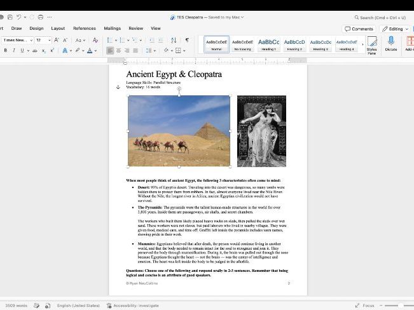Image resolution: width=414 pixels, height=310 pixels.
Task: Click the Shading paint bucket icon
Action: pyautogui.click(x=166, y=50)
